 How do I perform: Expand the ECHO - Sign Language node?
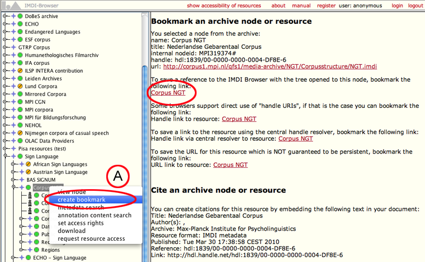point(13,258)
